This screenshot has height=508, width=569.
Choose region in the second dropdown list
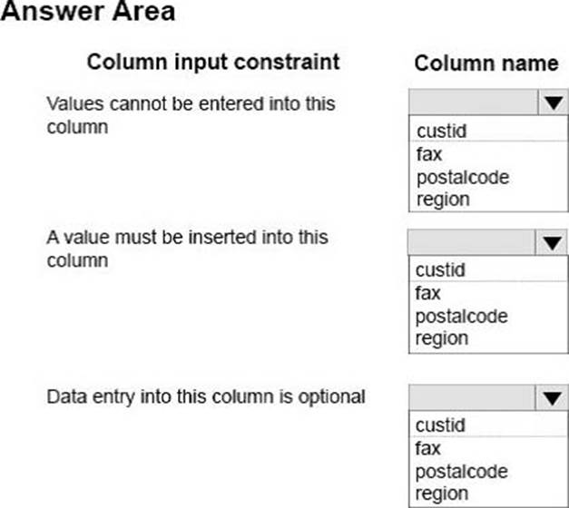tap(441, 338)
